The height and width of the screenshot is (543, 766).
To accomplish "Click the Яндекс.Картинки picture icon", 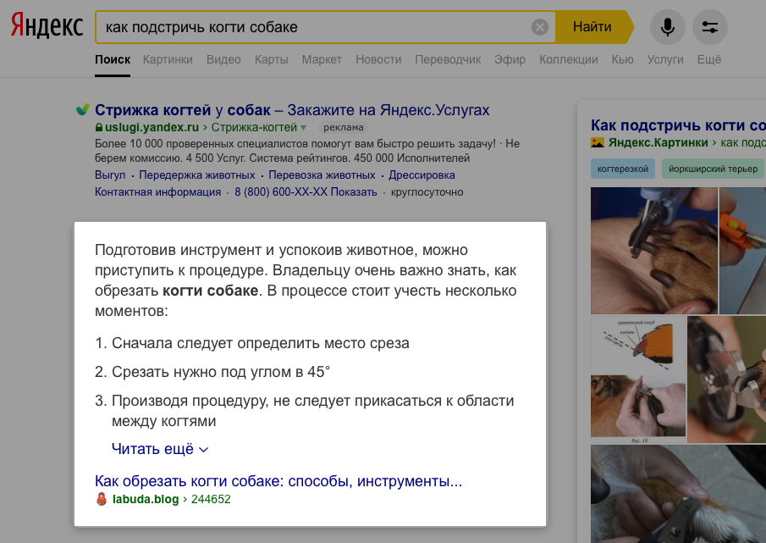I will pyautogui.click(x=598, y=142).
